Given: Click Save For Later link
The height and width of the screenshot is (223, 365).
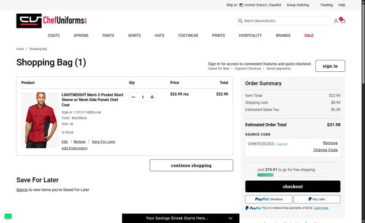Looking at the screenshot, I should (x=103, y=142).
